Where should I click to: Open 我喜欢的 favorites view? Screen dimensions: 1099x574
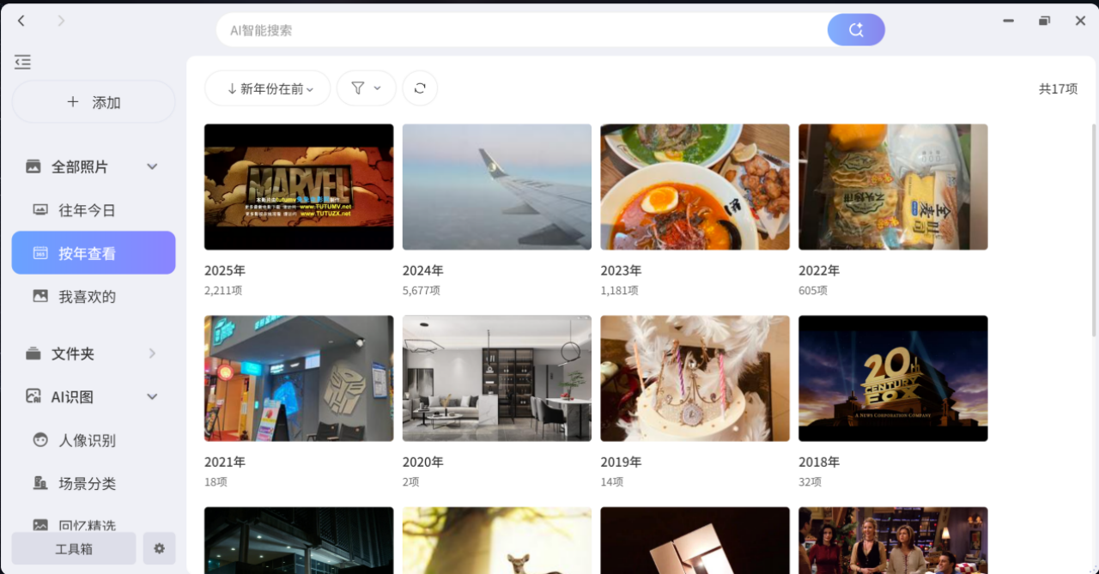(94, 296)
